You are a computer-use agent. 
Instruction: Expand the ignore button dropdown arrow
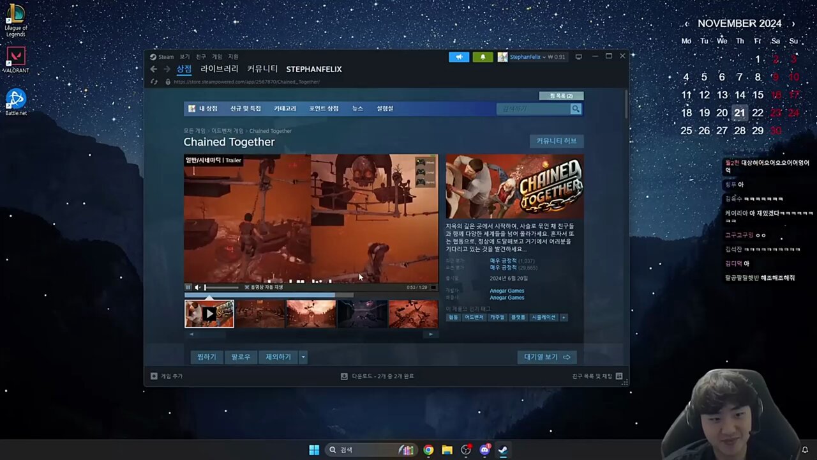click(303, 357)
